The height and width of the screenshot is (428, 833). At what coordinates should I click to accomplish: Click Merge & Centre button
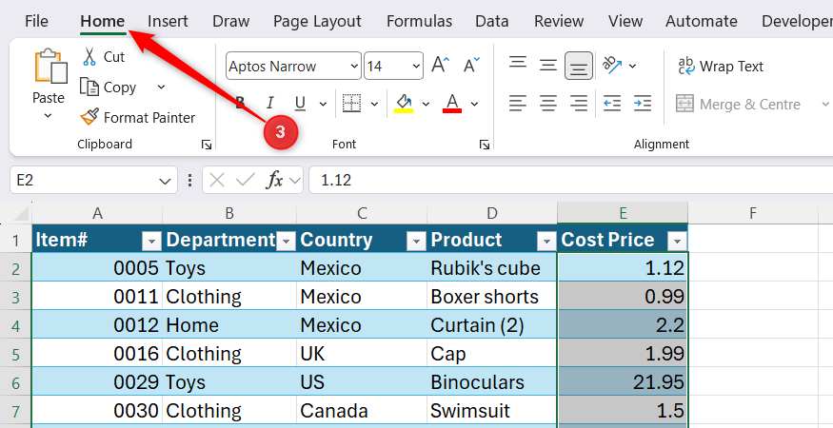pos(739,104)
